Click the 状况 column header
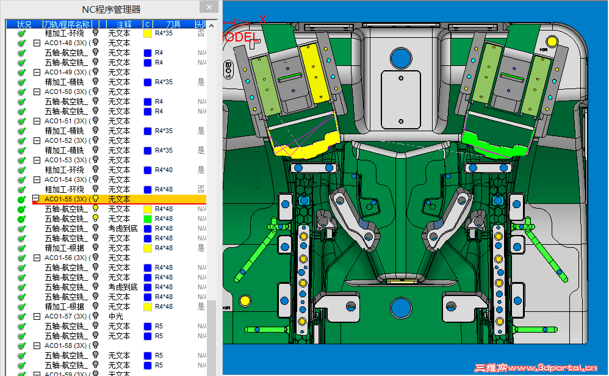Screen dimensions: 609x376 (24, 24)
